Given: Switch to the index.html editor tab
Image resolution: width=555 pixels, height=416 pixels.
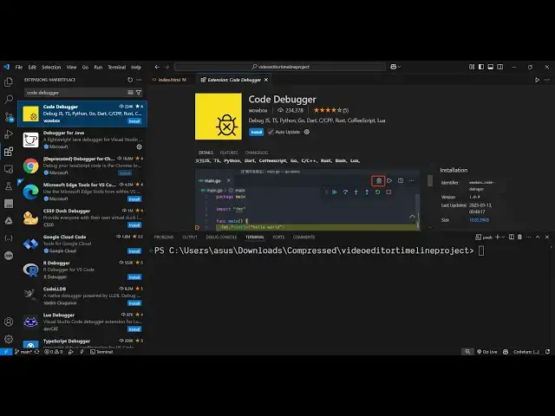Looking at the screenshot, I should 172,80.
